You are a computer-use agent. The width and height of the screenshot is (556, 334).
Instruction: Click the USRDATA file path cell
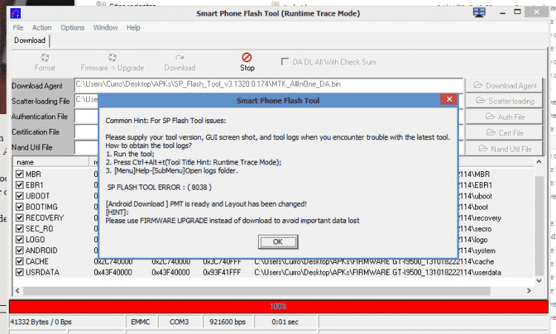pyautogui.click(x=377, y=273)
